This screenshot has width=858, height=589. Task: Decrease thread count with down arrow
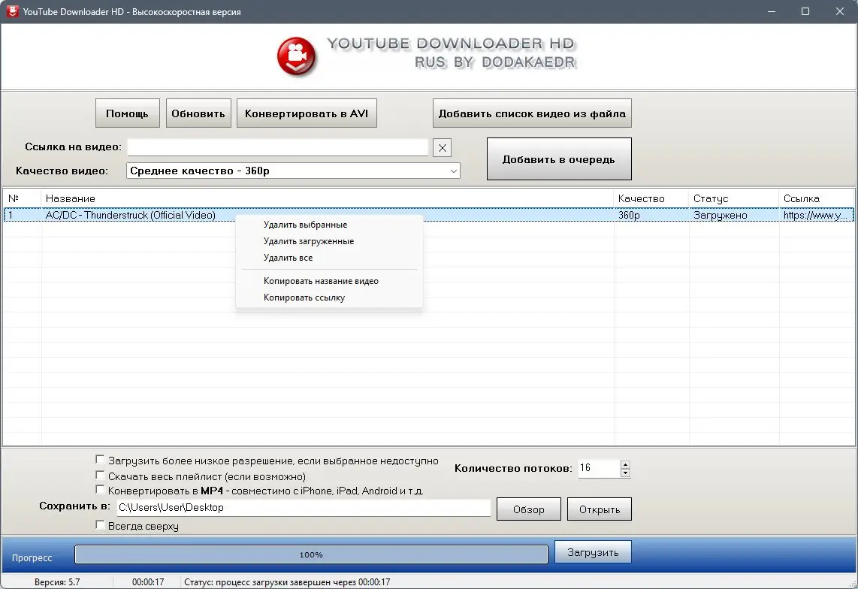point(625,473)
